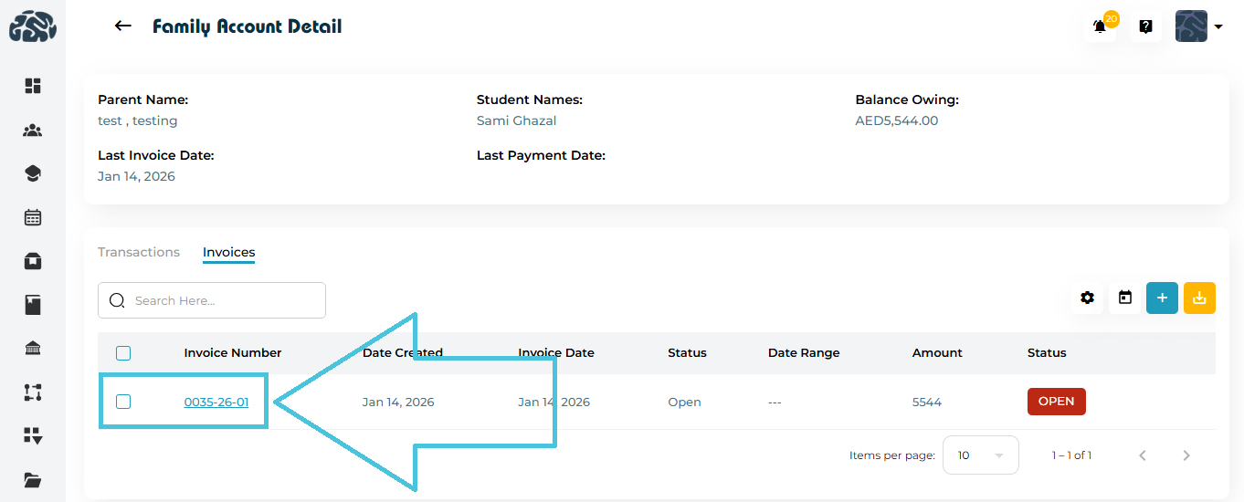Open the people group sidebar icon
The image size is (1244, 502).
tap(33, 131)
